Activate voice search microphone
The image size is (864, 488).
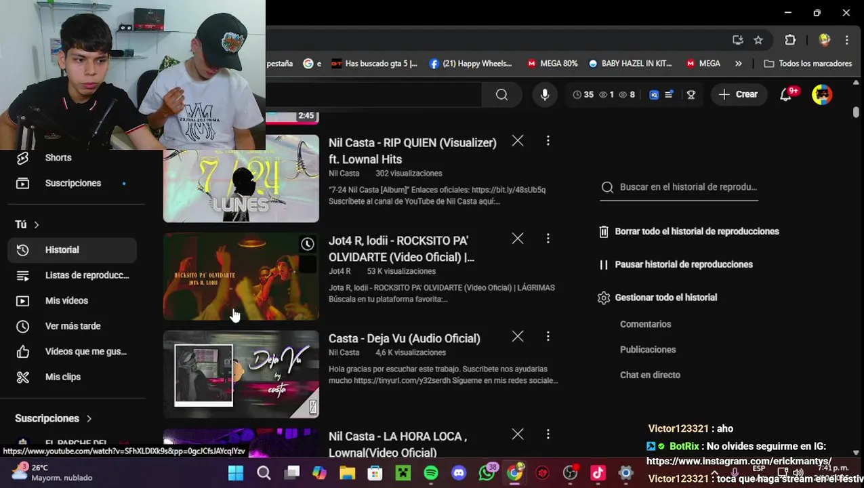(545, 95)
